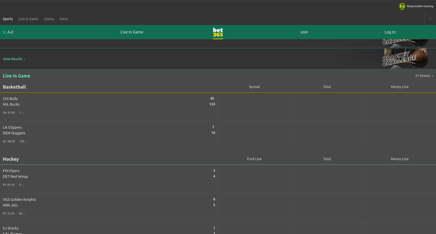Expand CHI Bulls vs MIL Bucks markets count

click(x=22, y=113)
